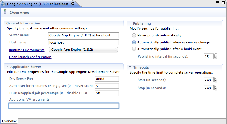Click the Dev Server Port field

[106, 79]
